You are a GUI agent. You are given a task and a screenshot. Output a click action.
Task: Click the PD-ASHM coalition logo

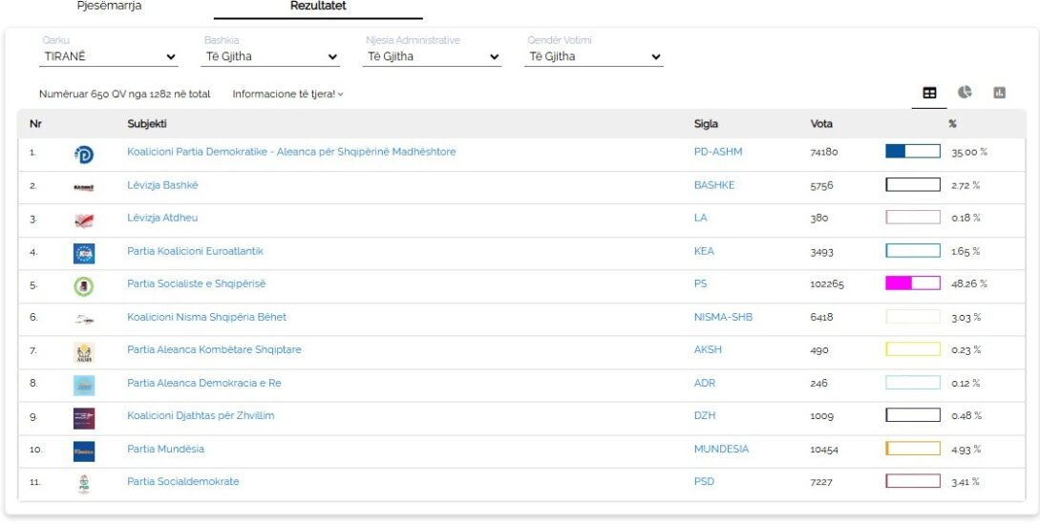(84, 154)
